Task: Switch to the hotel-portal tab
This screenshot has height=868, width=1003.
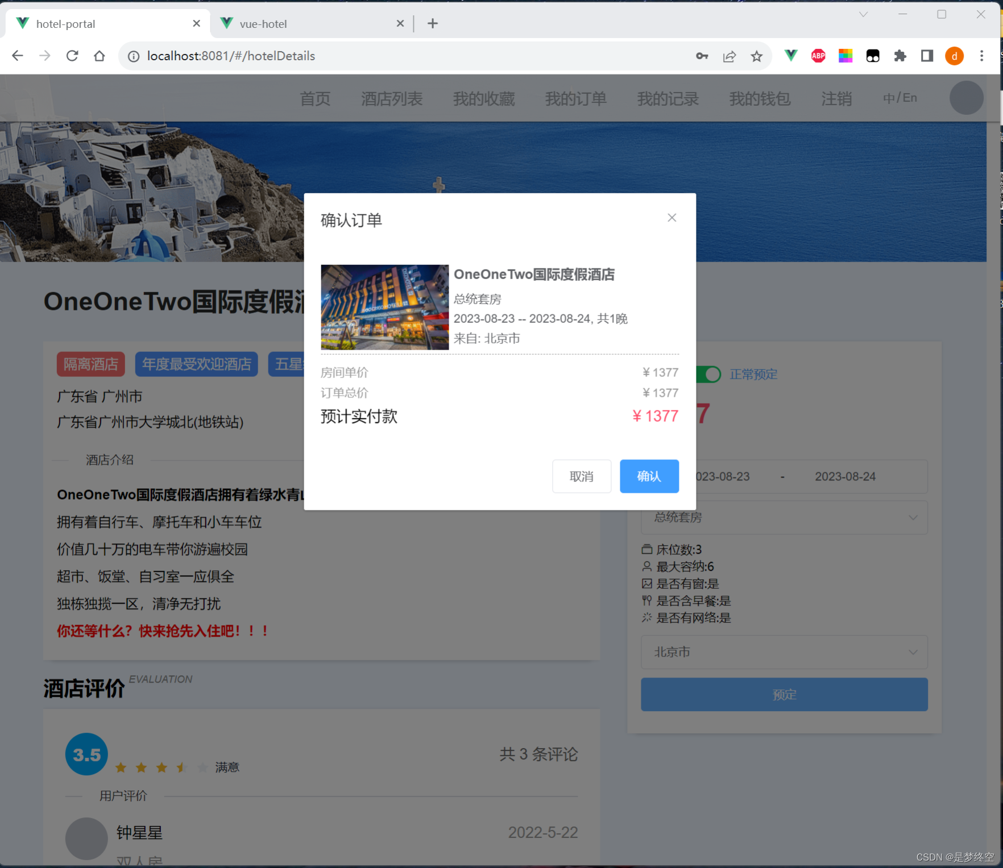Action: pos(108,23)
